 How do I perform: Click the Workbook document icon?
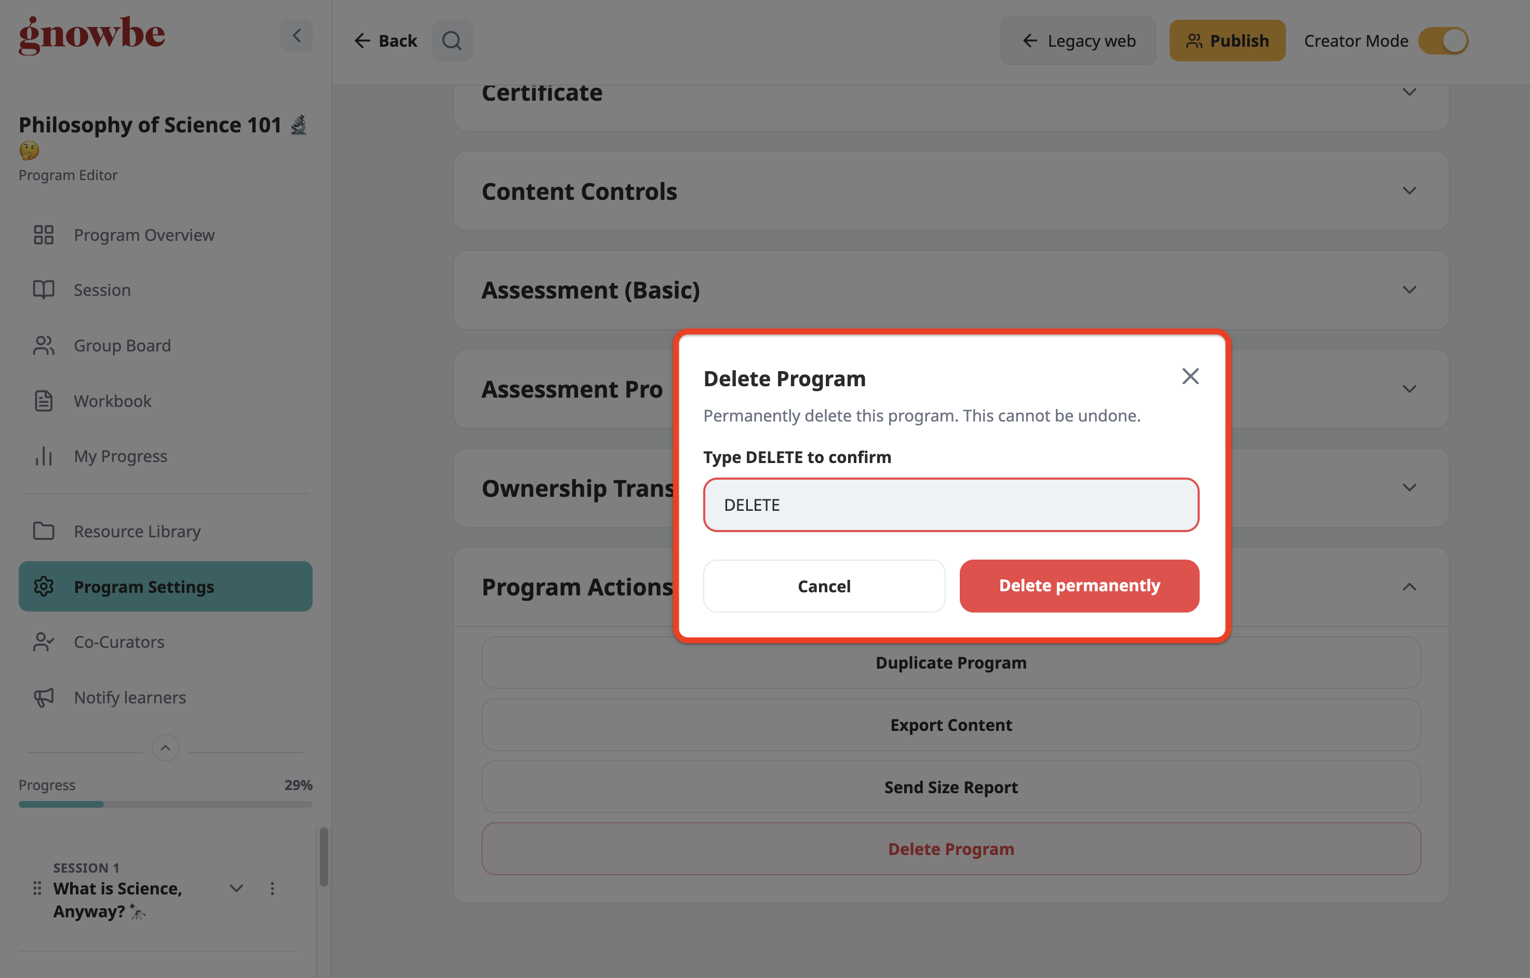pos(44,401)
